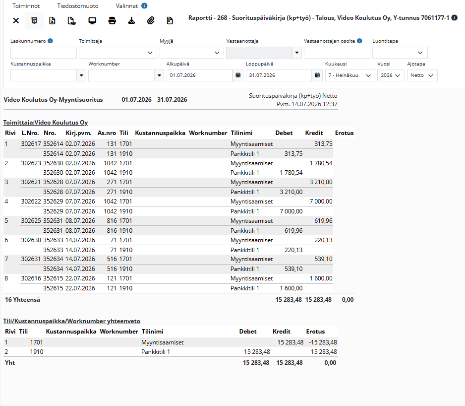Expand the Kustannuspaikka combo arrow
465x406 pixels.
(81, 75)
